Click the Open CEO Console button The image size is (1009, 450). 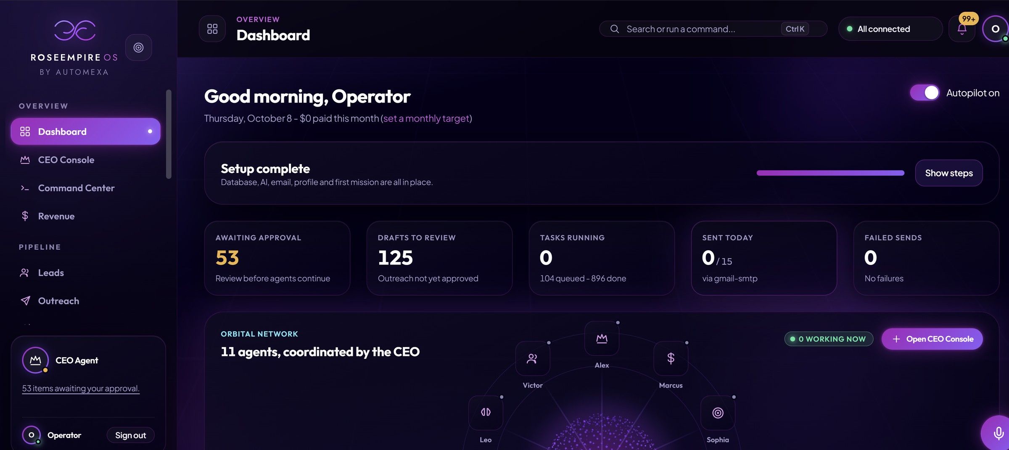[932, 339]
